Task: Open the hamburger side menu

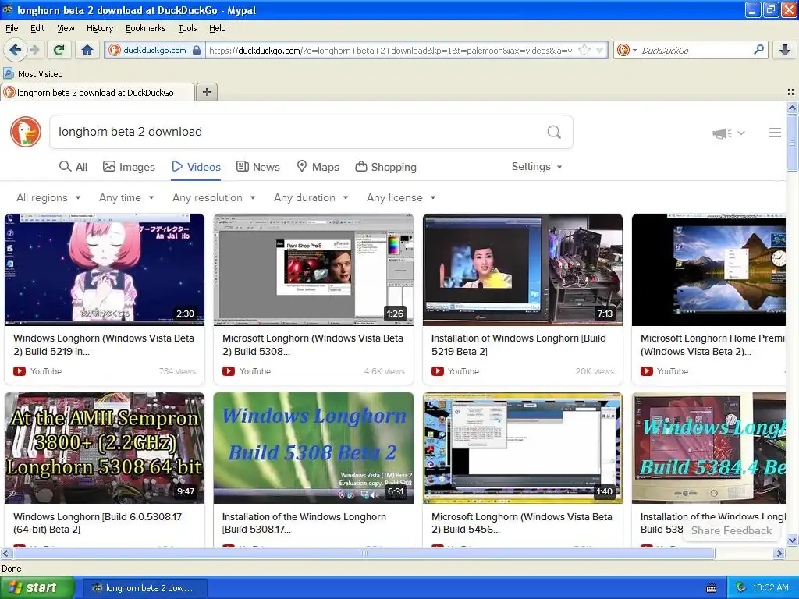Action: (775, 133)
